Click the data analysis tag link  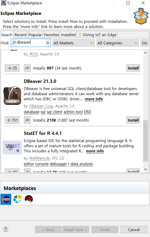(82, 164)
